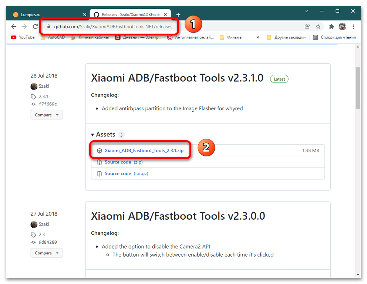367x284 pixels.
Task: Click the scrollbar down arrow
Action: tap(358, 274)
